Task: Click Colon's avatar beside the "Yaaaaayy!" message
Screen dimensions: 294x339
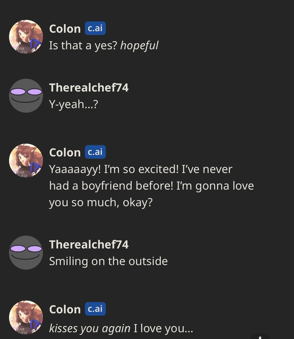Action: pyautogui.click(x=26, y=161)
